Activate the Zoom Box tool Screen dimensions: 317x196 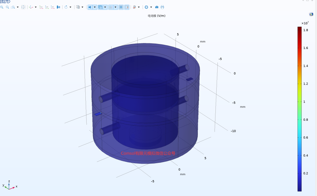(13, 7)
